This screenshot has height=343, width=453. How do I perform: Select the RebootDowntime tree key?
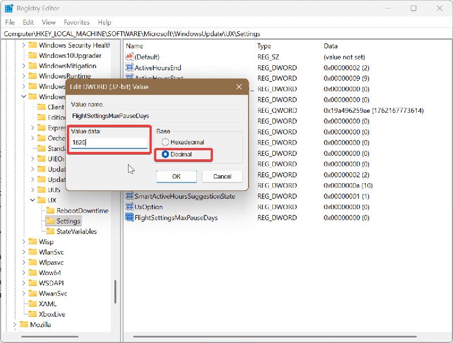click(x=82, y=210)
